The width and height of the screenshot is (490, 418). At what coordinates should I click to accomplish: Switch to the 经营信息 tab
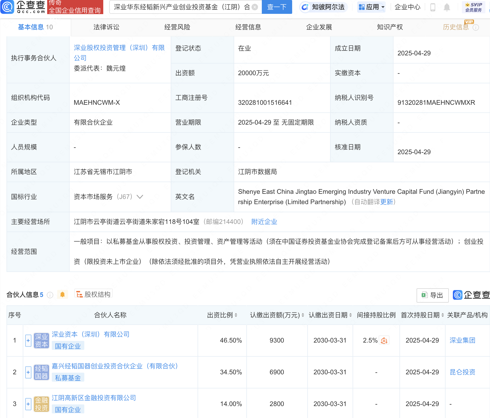248,27
